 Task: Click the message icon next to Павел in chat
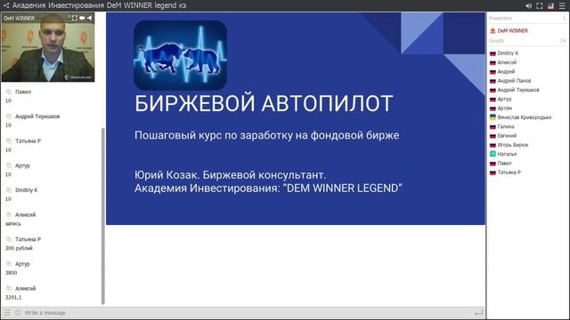(9, 92)
